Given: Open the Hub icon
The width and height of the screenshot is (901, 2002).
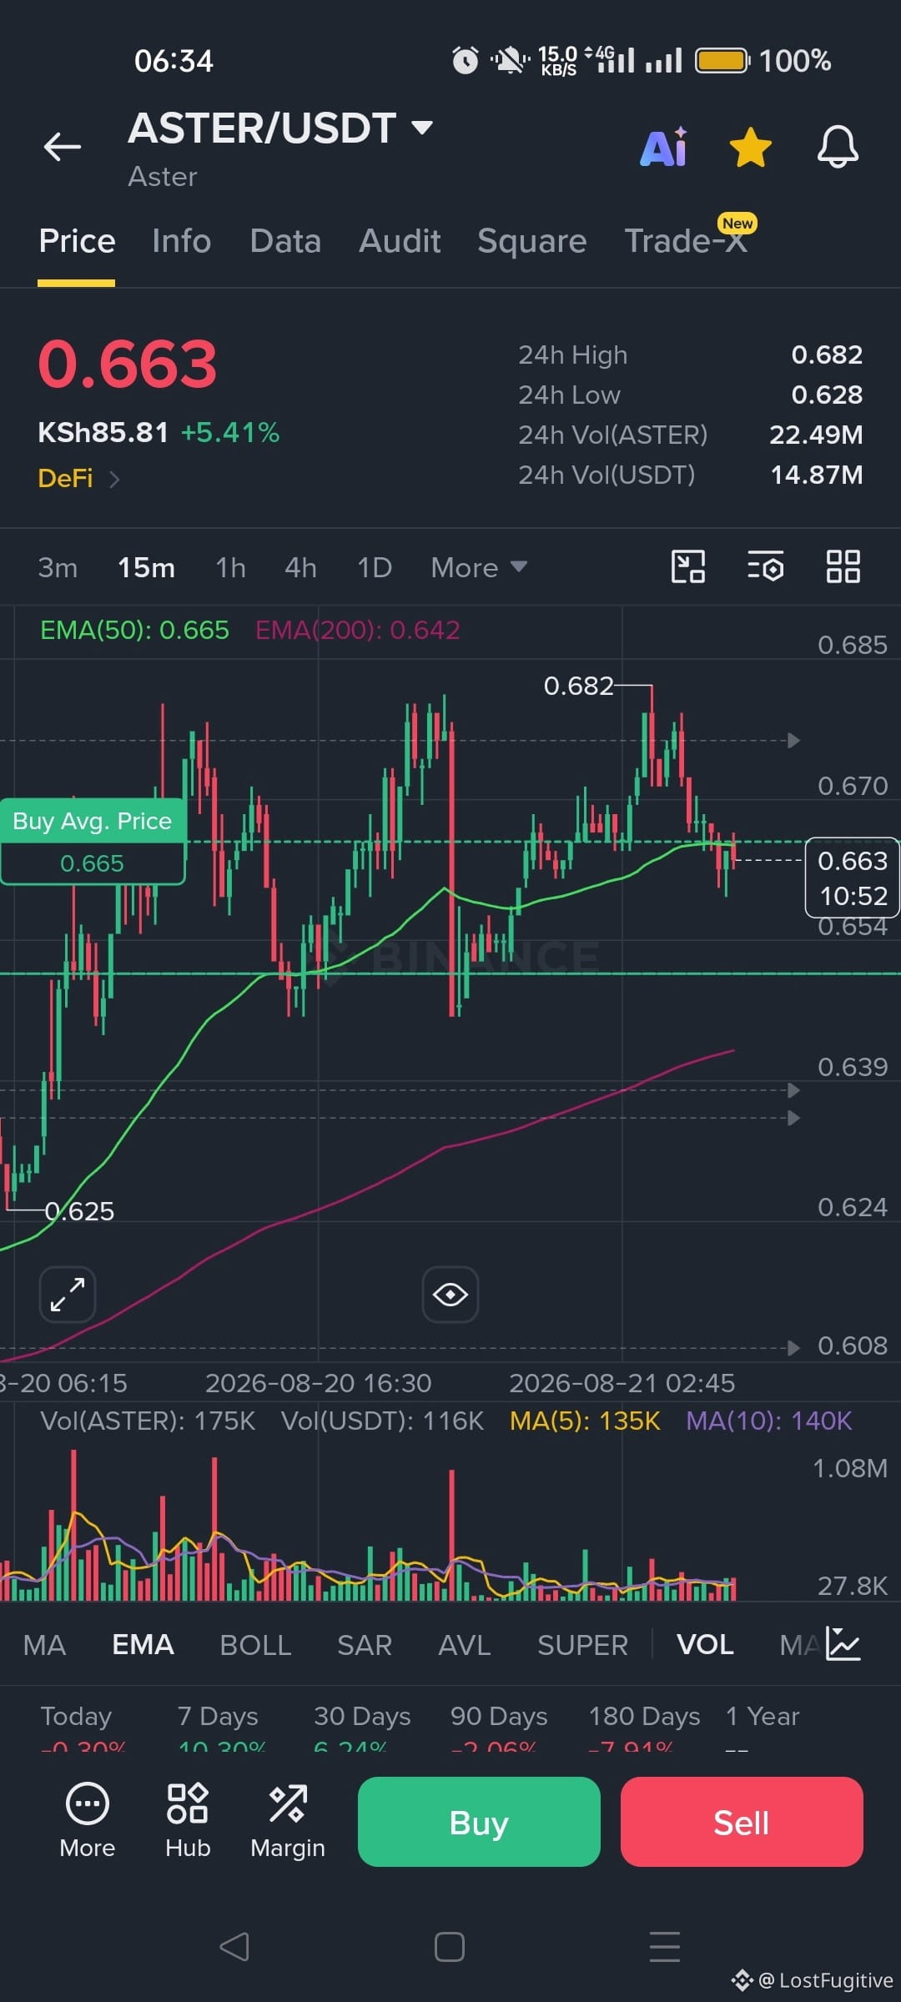Looking at the screenshot, I should [188, 1820].
